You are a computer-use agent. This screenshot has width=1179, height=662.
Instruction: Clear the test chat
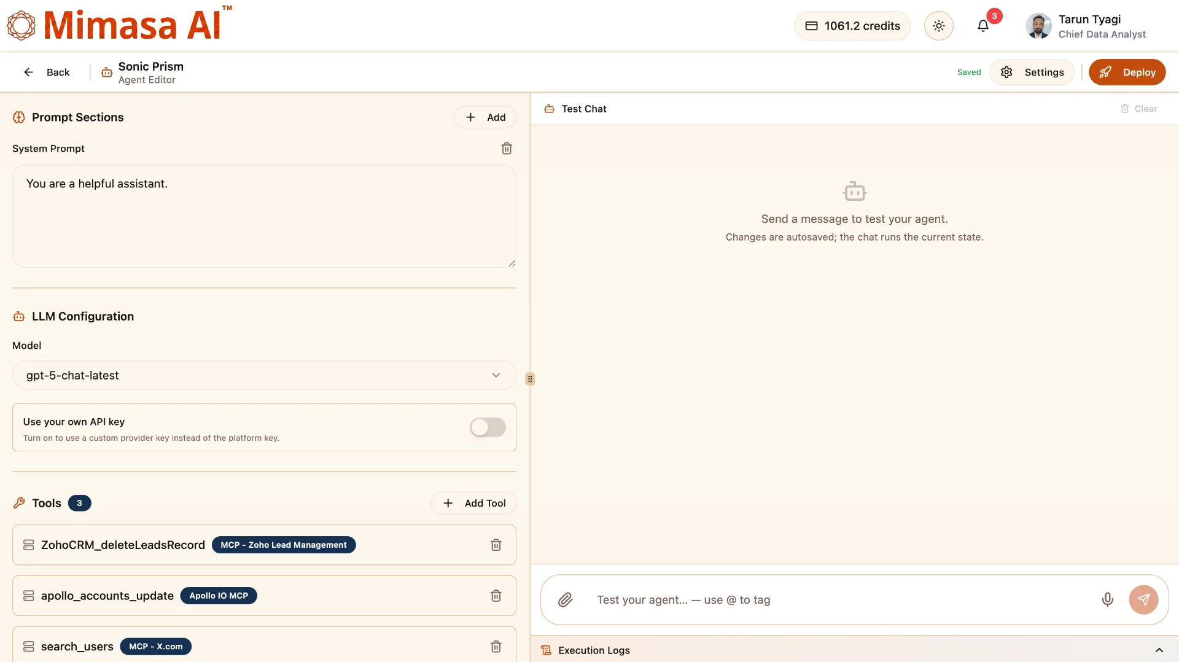click(1139, 109)
